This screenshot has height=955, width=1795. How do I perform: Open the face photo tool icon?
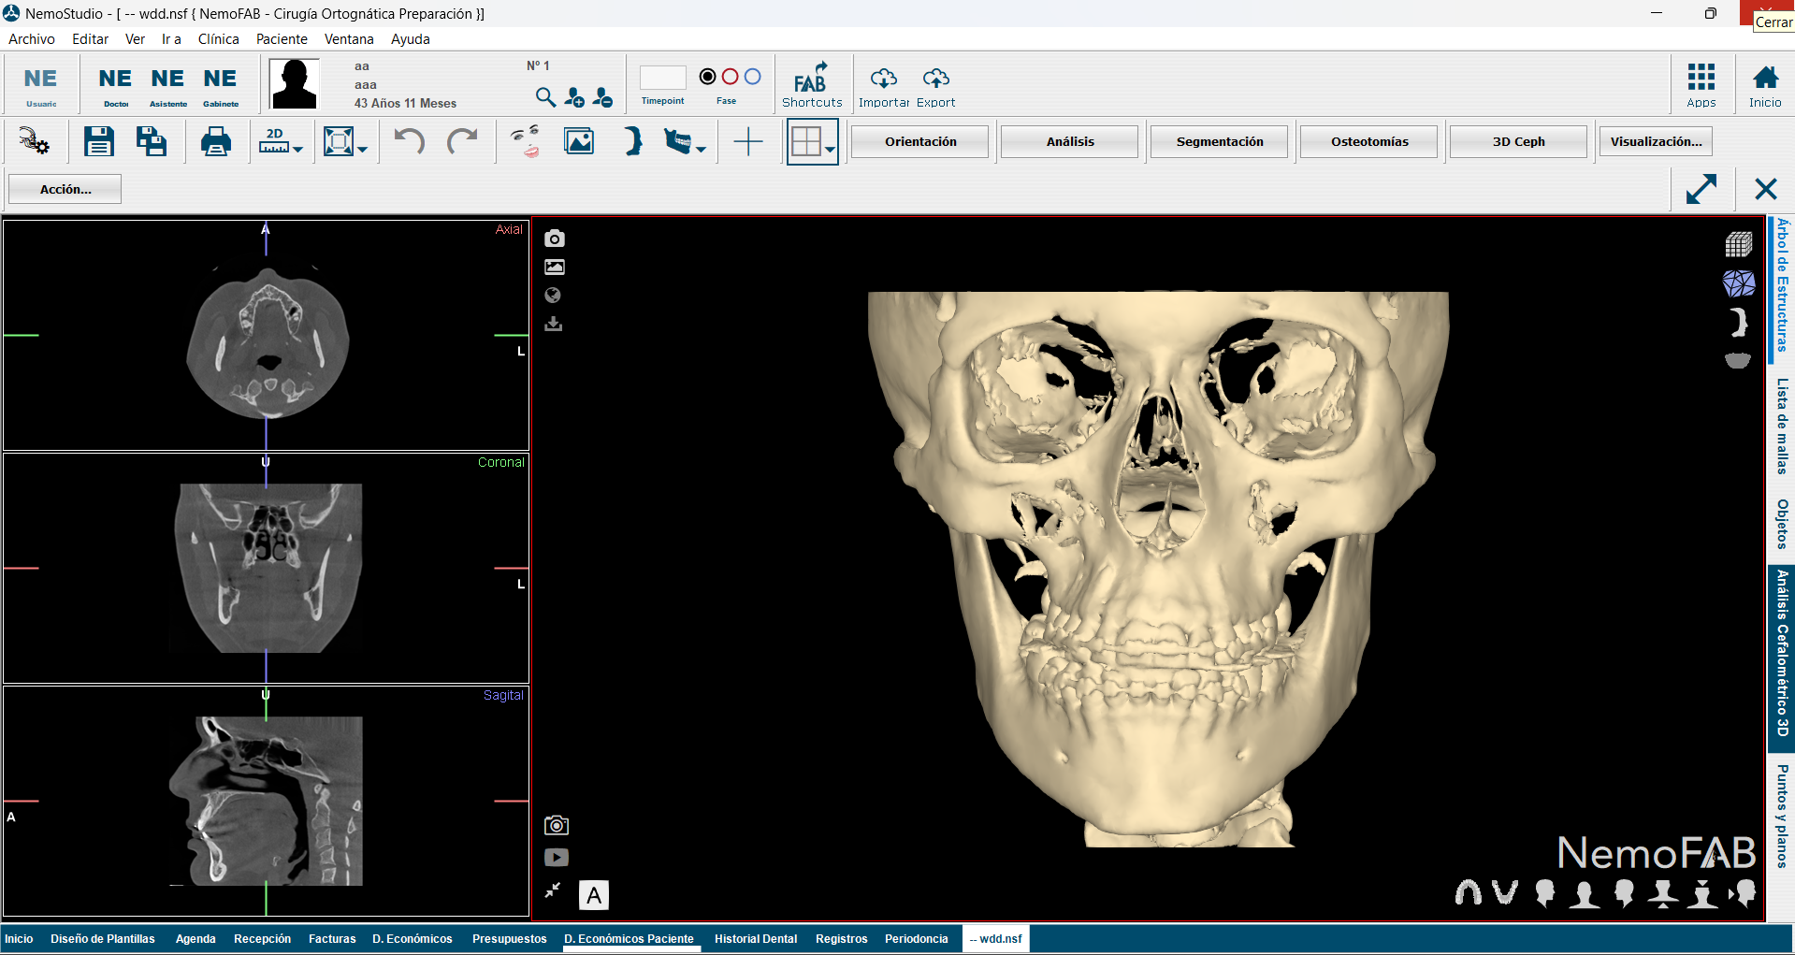coord(526,141)
